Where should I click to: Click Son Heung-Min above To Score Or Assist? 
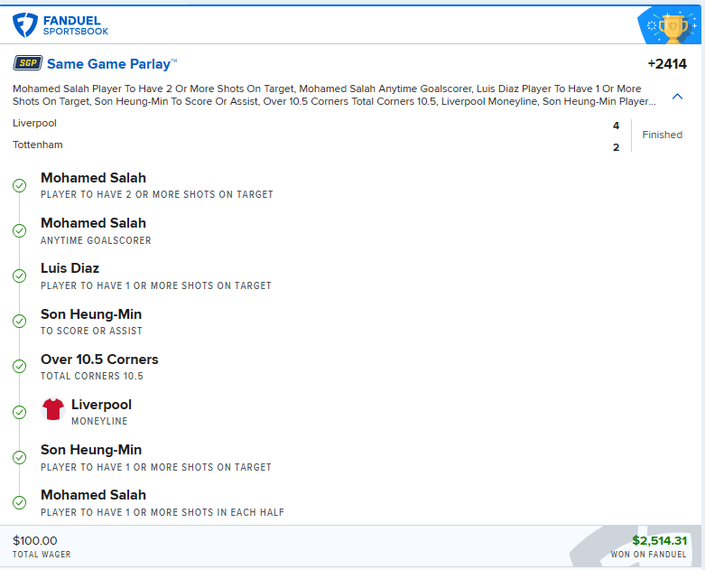pyautogui.click(x=91, y=314)
